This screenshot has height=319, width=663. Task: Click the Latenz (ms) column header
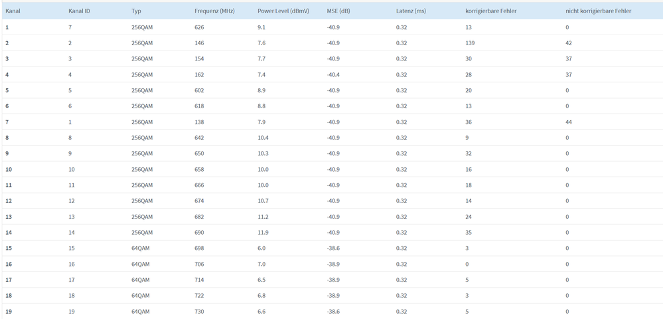411,11
